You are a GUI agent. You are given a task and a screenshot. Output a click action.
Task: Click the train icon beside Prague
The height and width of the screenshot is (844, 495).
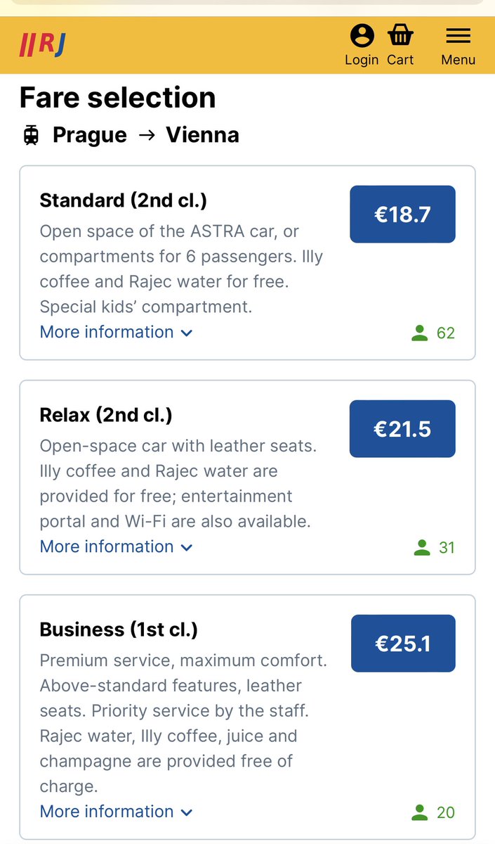tap(31, 135)
